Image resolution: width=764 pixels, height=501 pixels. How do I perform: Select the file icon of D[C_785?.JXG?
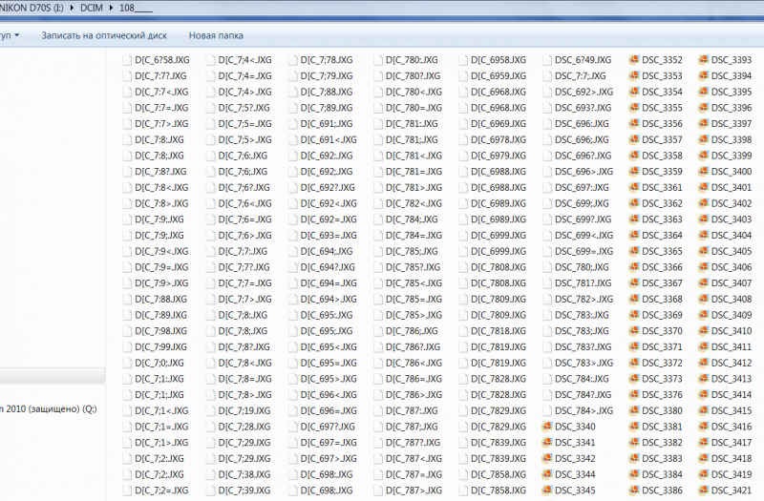[x=378, y=267]
